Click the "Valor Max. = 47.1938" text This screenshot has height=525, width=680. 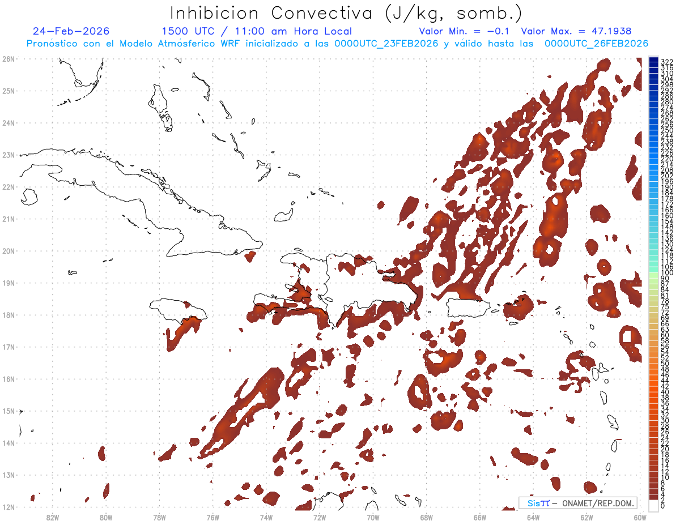(576, 31)
